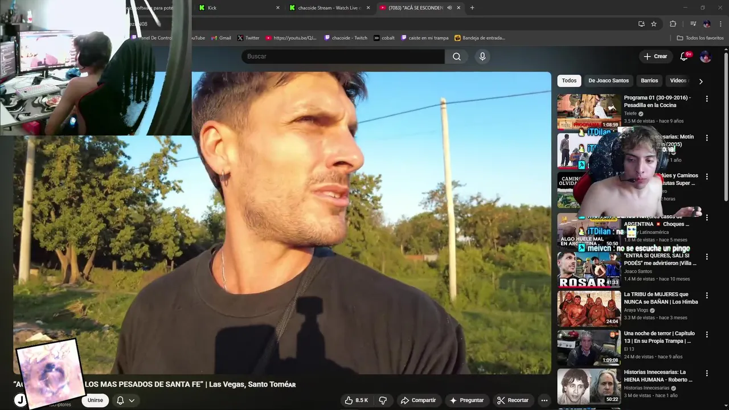Open options for La HIENA HUMANA video
Image resolution: width=729 pixels, height=410 pixels.
pyautogui.click(x=707, y=373)
